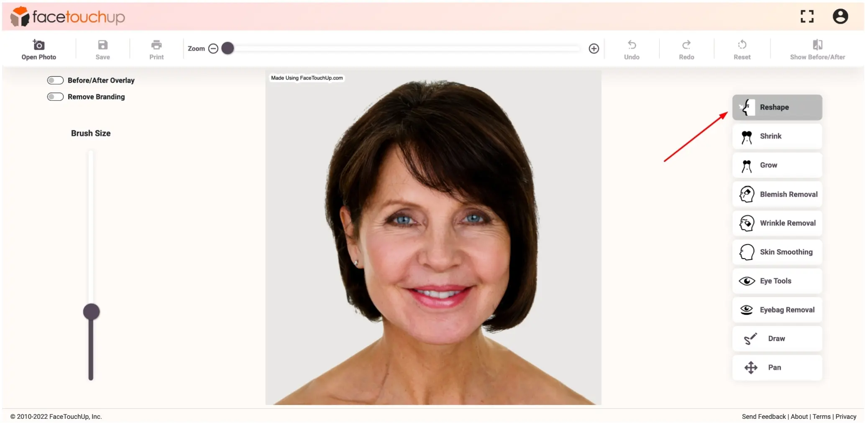Image resolution: width=865 pixels, height=423 pixels.
Task: Select the Grow tool
Action: pyautogui.click(x=777, y=165)
